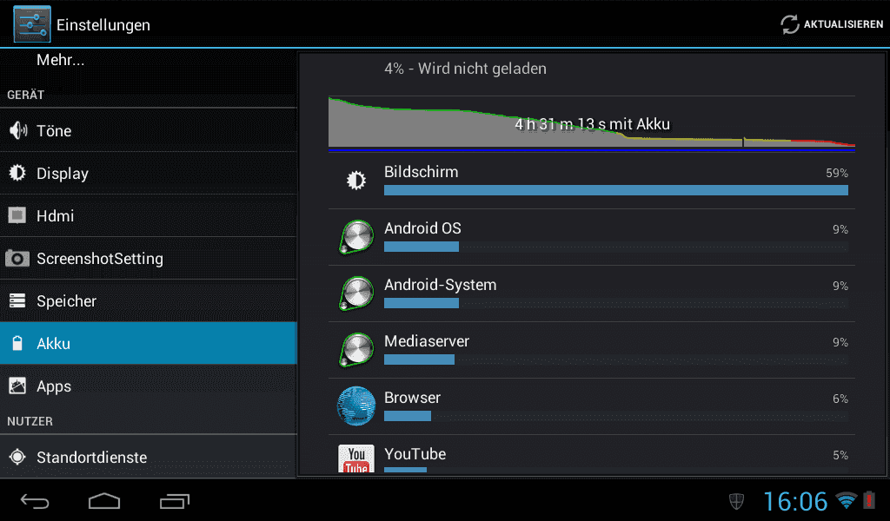Open the Hdmi settings entry

pyautogui.click(x=149, y=215)
